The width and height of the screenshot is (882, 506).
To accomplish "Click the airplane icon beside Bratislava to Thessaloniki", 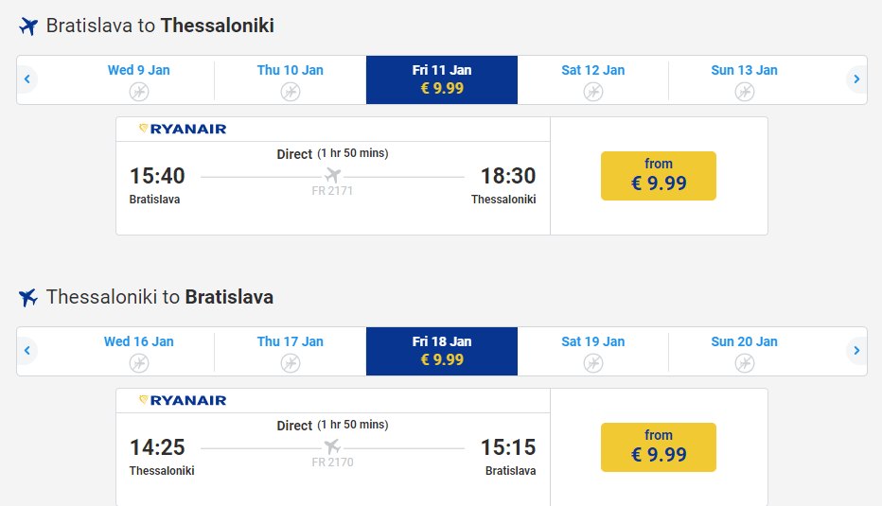I will (x=28, y=26).
